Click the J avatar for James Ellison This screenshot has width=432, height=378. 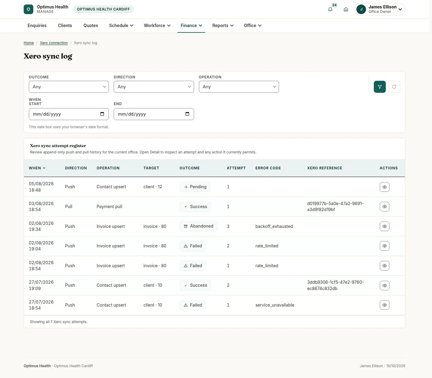pos(361,9)
